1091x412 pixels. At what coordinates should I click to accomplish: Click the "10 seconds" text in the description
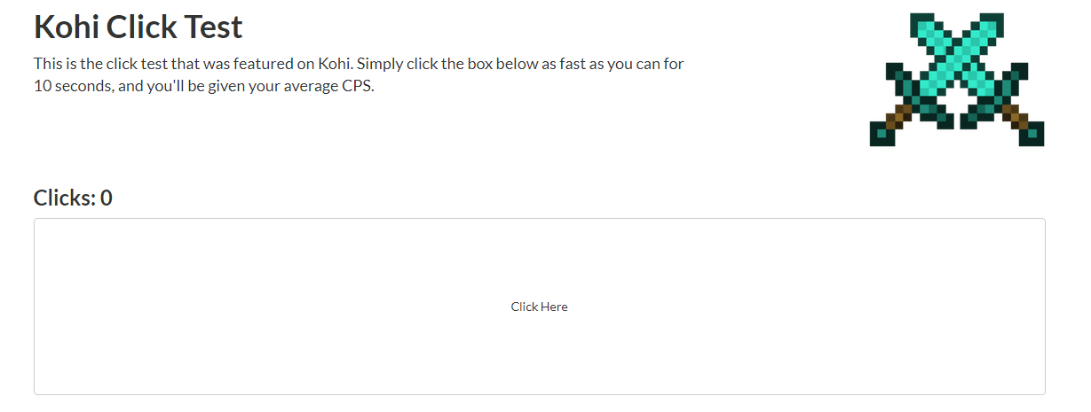(73, 87)
